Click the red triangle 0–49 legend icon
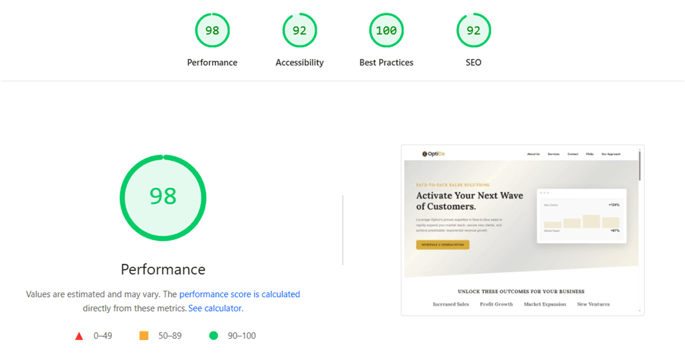Image resolution: width=685 pixels, height=354 pixels. tap(79, 336)
